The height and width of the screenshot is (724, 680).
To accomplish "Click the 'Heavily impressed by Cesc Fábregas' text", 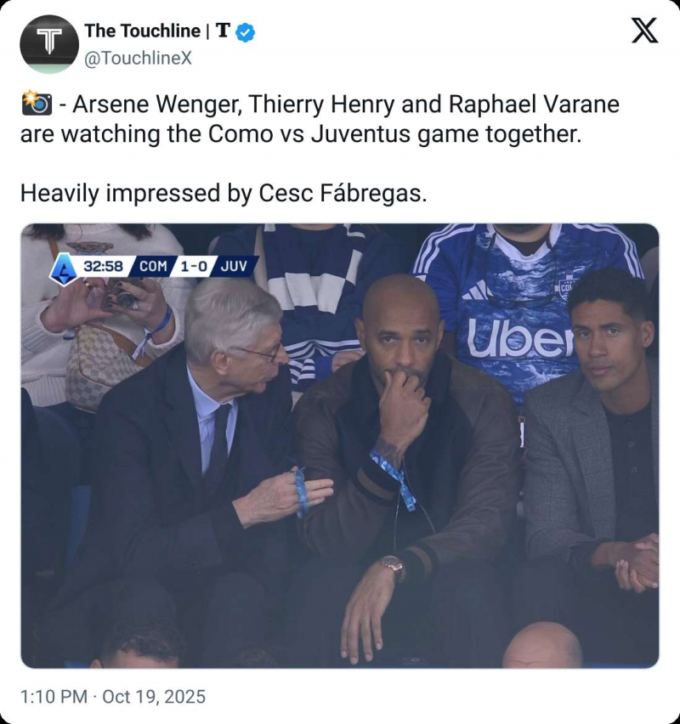I will tap(223, 193).
